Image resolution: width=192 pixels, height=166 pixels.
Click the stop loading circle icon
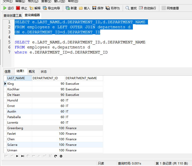(61, 156)
